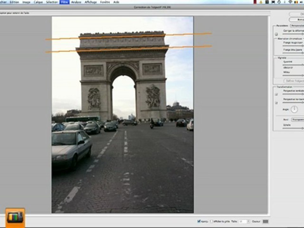Open the Fenêtre menu
Screen dimensions: 304x228
105,2
